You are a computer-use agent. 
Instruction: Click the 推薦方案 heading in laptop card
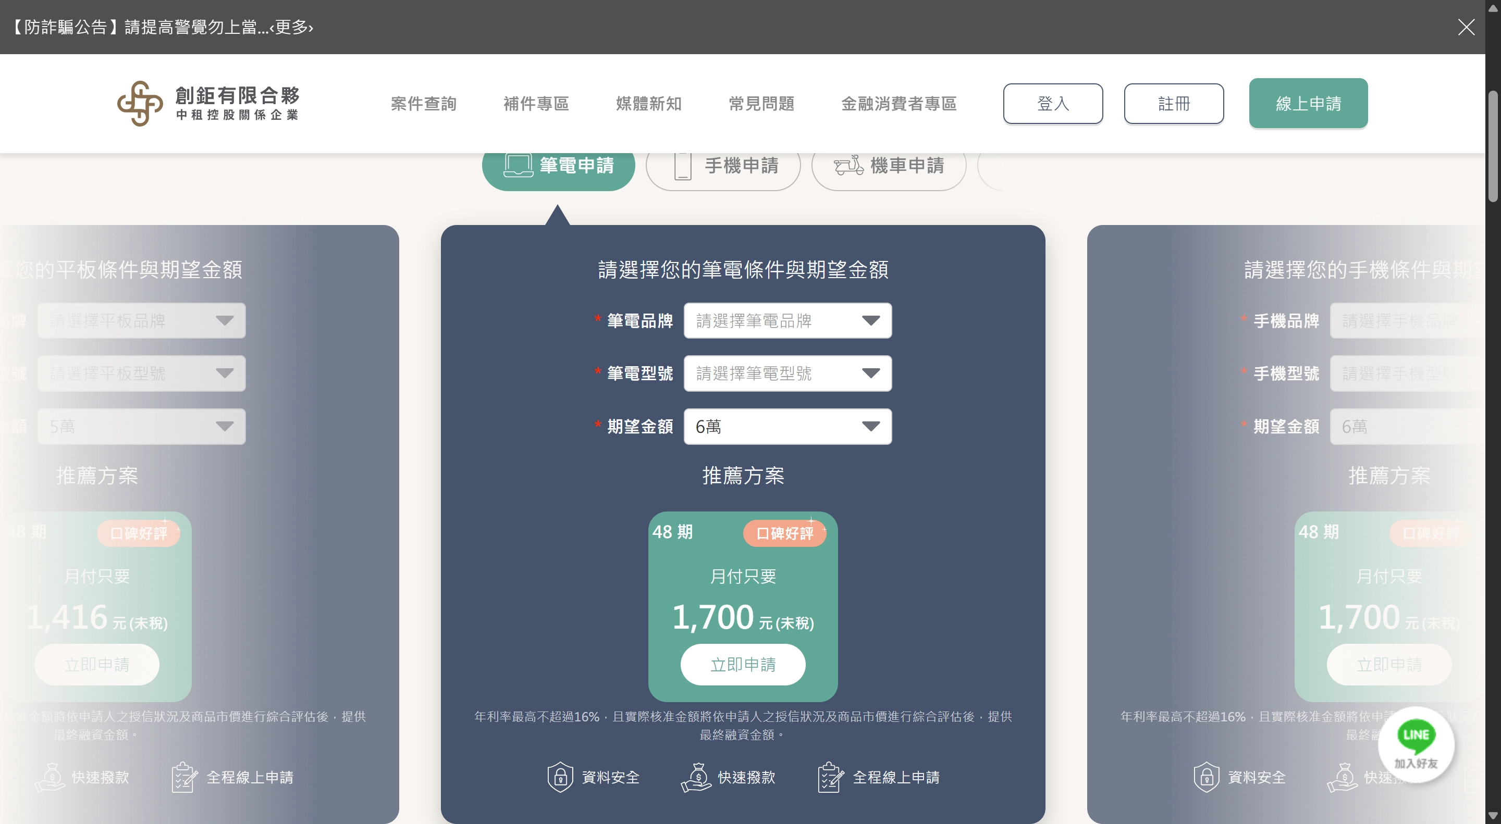743,476
